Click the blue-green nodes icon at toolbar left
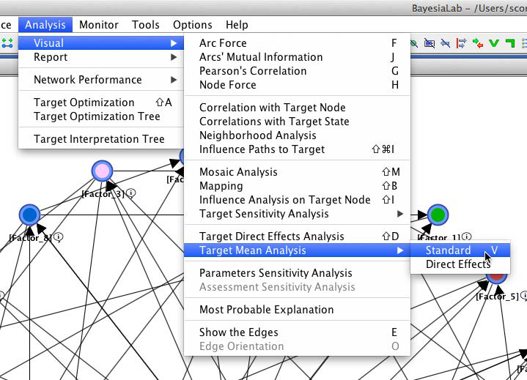The width and height of the screenshot is (527, 380). [x=7, y=43]
